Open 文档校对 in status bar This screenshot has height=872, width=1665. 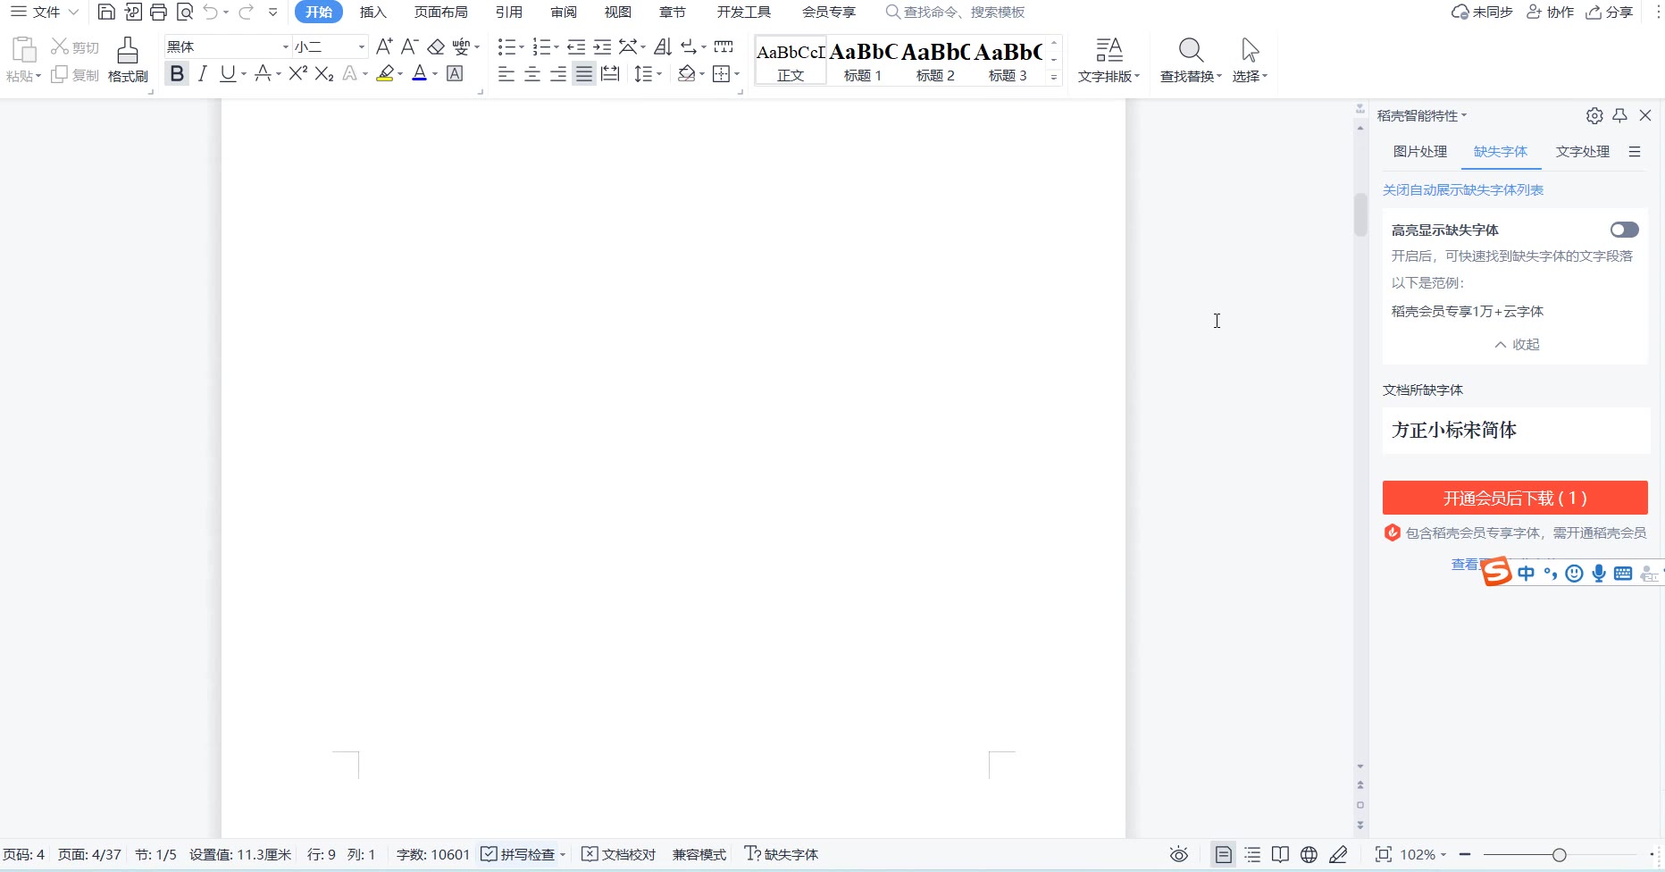pos(619,855)
